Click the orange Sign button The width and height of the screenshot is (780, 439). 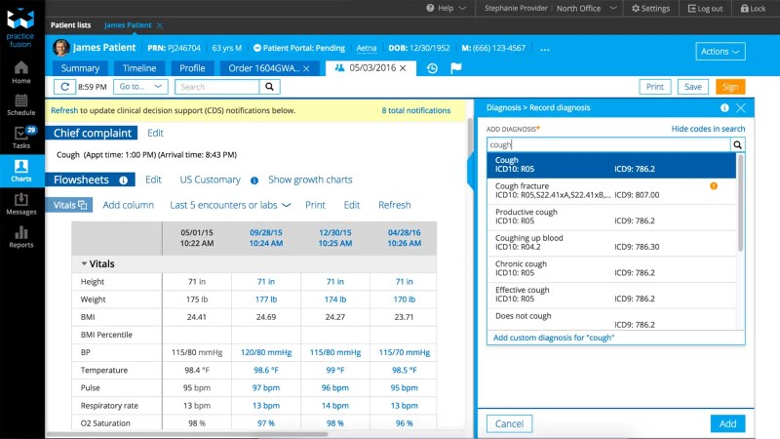point(730,87)
